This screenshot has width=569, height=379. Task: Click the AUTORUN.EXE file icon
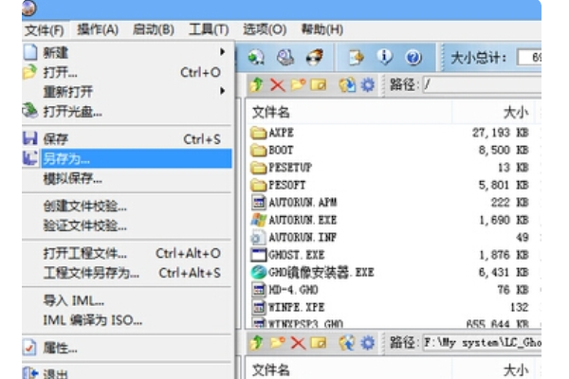[258, 219]
